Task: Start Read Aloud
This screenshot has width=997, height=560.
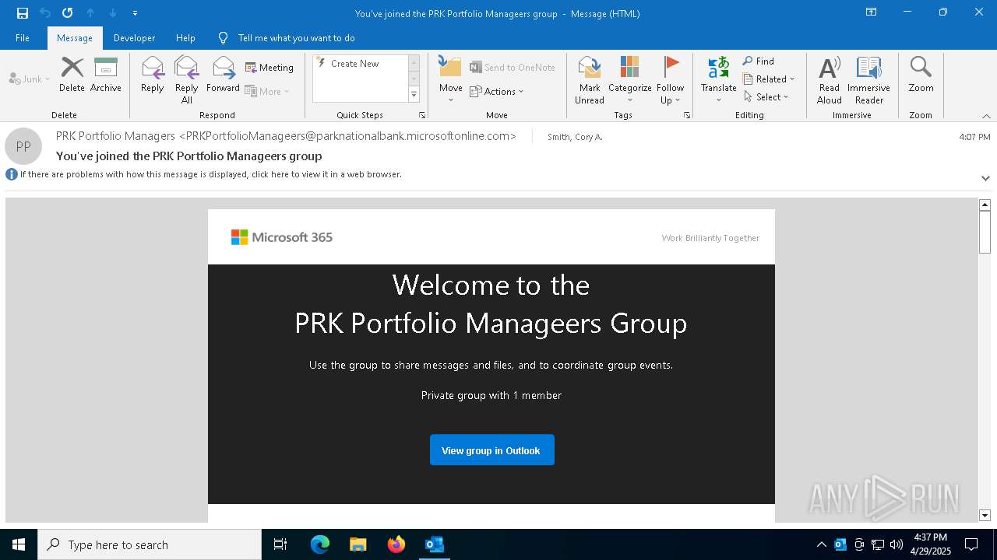Action: (830, 80)
